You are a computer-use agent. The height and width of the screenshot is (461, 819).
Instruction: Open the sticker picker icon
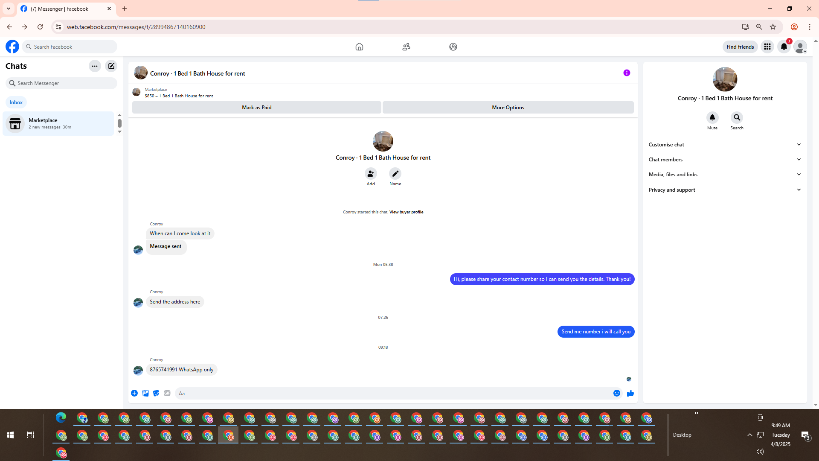click(156, 393)
